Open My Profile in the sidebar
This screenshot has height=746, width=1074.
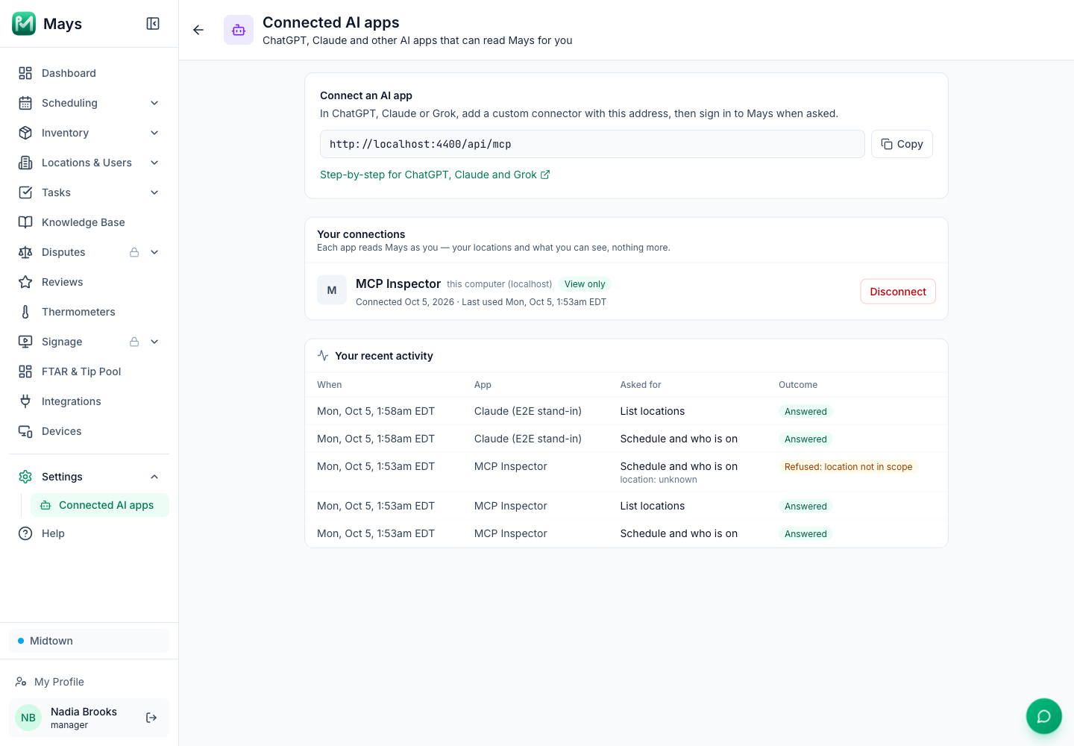pos(89,682)
